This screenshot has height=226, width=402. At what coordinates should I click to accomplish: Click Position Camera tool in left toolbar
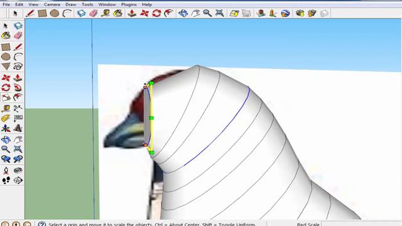pos(6,170)
